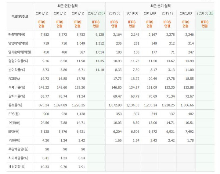Select the 149.32 debt ratio value
This screenshot has height=174, width=220.
[x=44, y=87]
